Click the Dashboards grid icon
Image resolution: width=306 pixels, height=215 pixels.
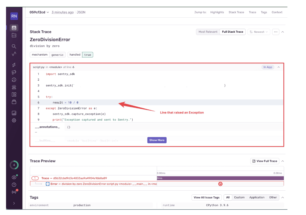click(14, 94)
